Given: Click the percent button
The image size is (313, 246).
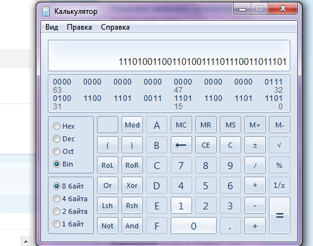Looking at the screenshot, I should (x=280, y=165).
